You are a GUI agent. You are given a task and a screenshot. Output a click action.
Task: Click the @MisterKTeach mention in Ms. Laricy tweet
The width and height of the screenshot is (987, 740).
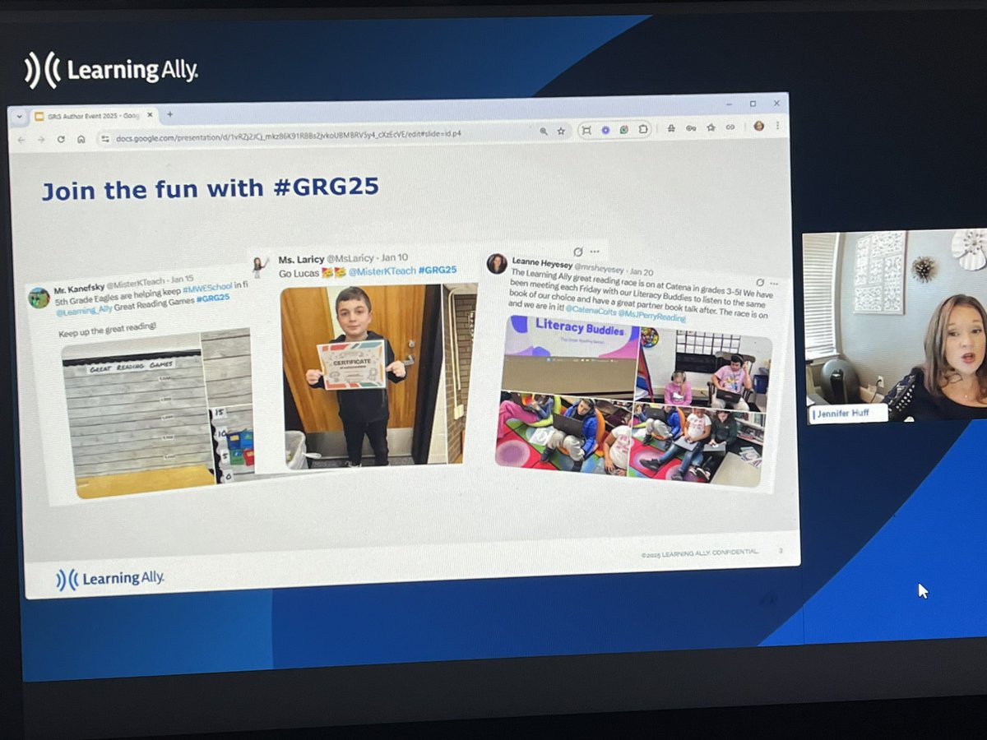[x=382, y=271]
